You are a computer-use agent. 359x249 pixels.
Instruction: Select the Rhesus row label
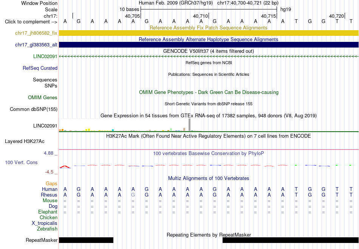click(49, 195)
